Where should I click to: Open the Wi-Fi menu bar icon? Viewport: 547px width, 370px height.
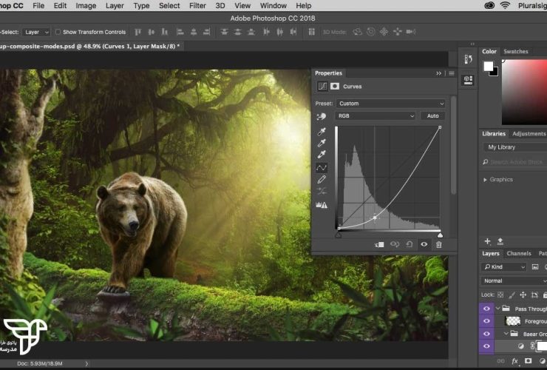point(505,6)
